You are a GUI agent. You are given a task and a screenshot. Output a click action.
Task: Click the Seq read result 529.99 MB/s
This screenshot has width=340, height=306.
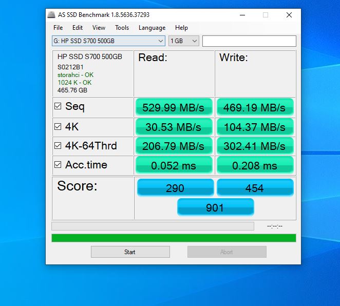174,107
